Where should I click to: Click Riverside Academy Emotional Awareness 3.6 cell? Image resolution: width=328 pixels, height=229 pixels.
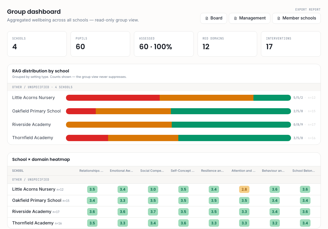point(123,212)
